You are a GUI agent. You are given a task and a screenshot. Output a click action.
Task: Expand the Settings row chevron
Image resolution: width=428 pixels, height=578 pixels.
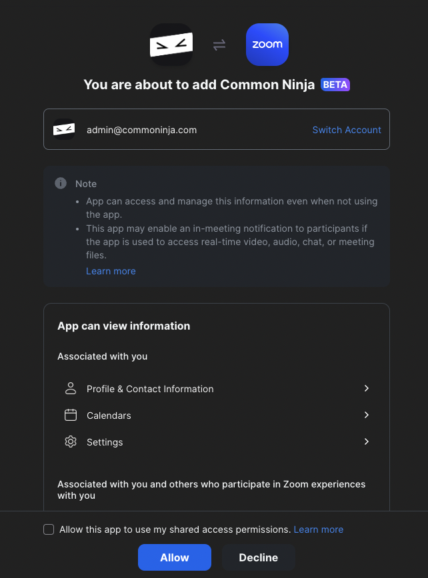(x=366, y=441)
